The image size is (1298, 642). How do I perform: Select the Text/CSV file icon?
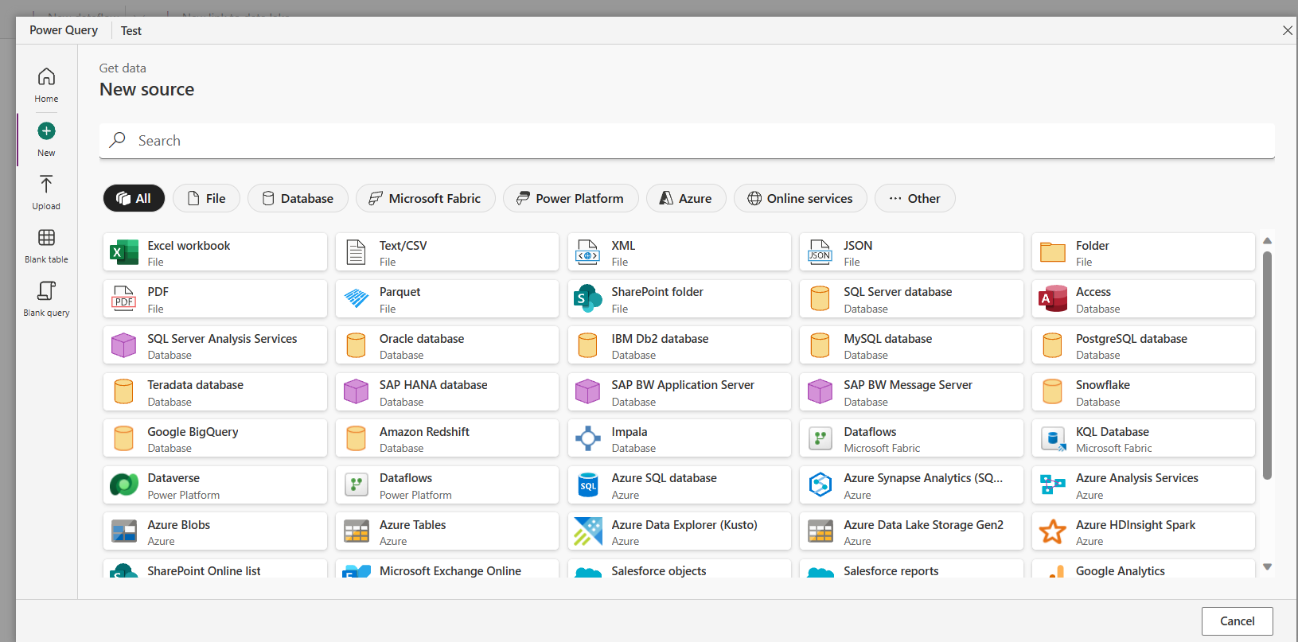[356, 252]
